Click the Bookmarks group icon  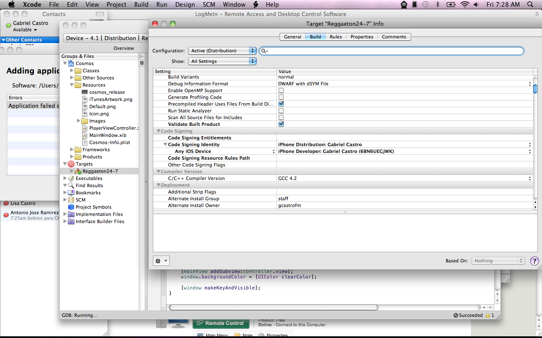pos(71,193)
